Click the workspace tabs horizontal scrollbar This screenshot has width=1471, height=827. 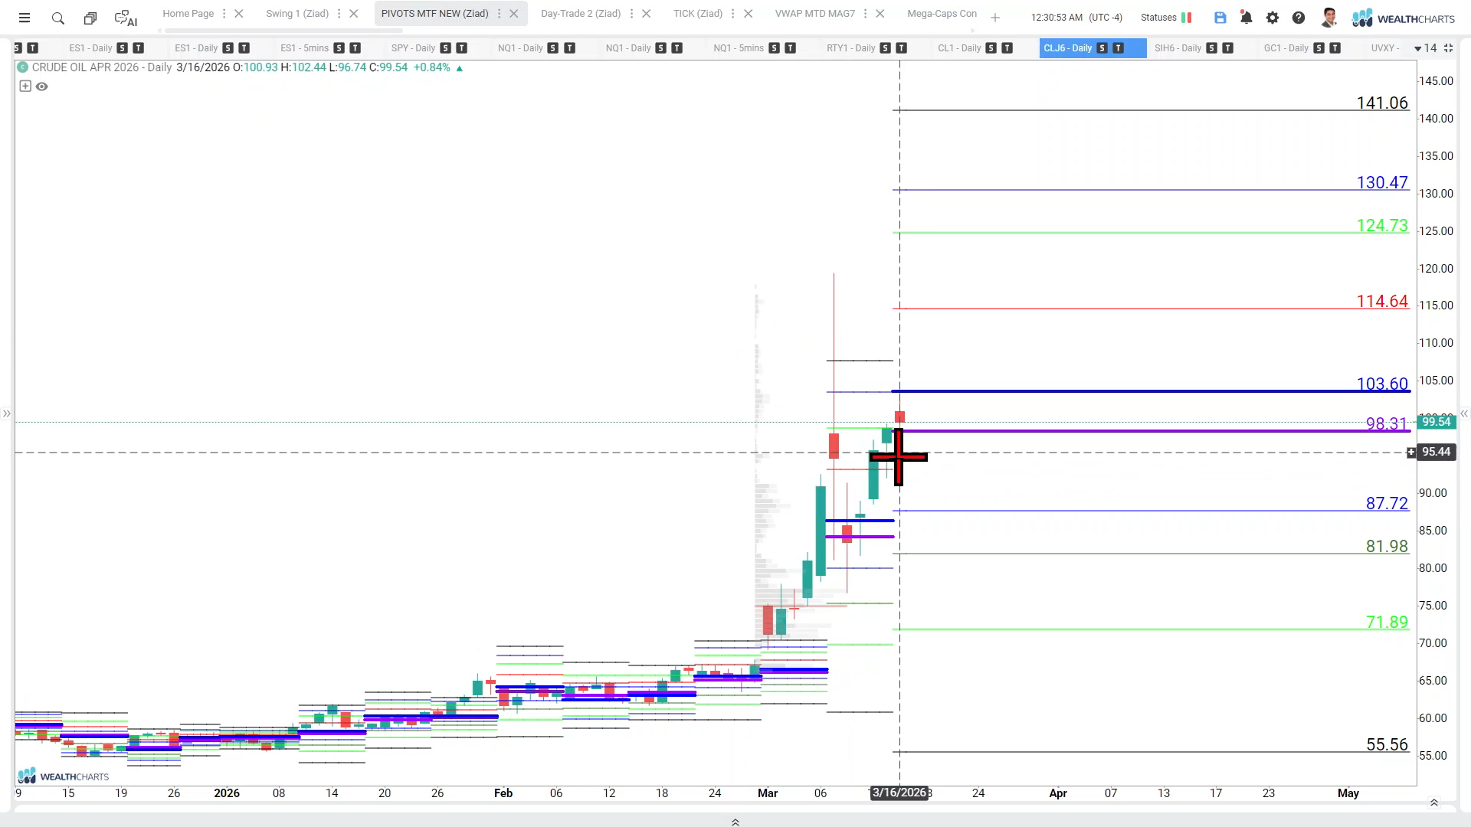coord(283,31)
